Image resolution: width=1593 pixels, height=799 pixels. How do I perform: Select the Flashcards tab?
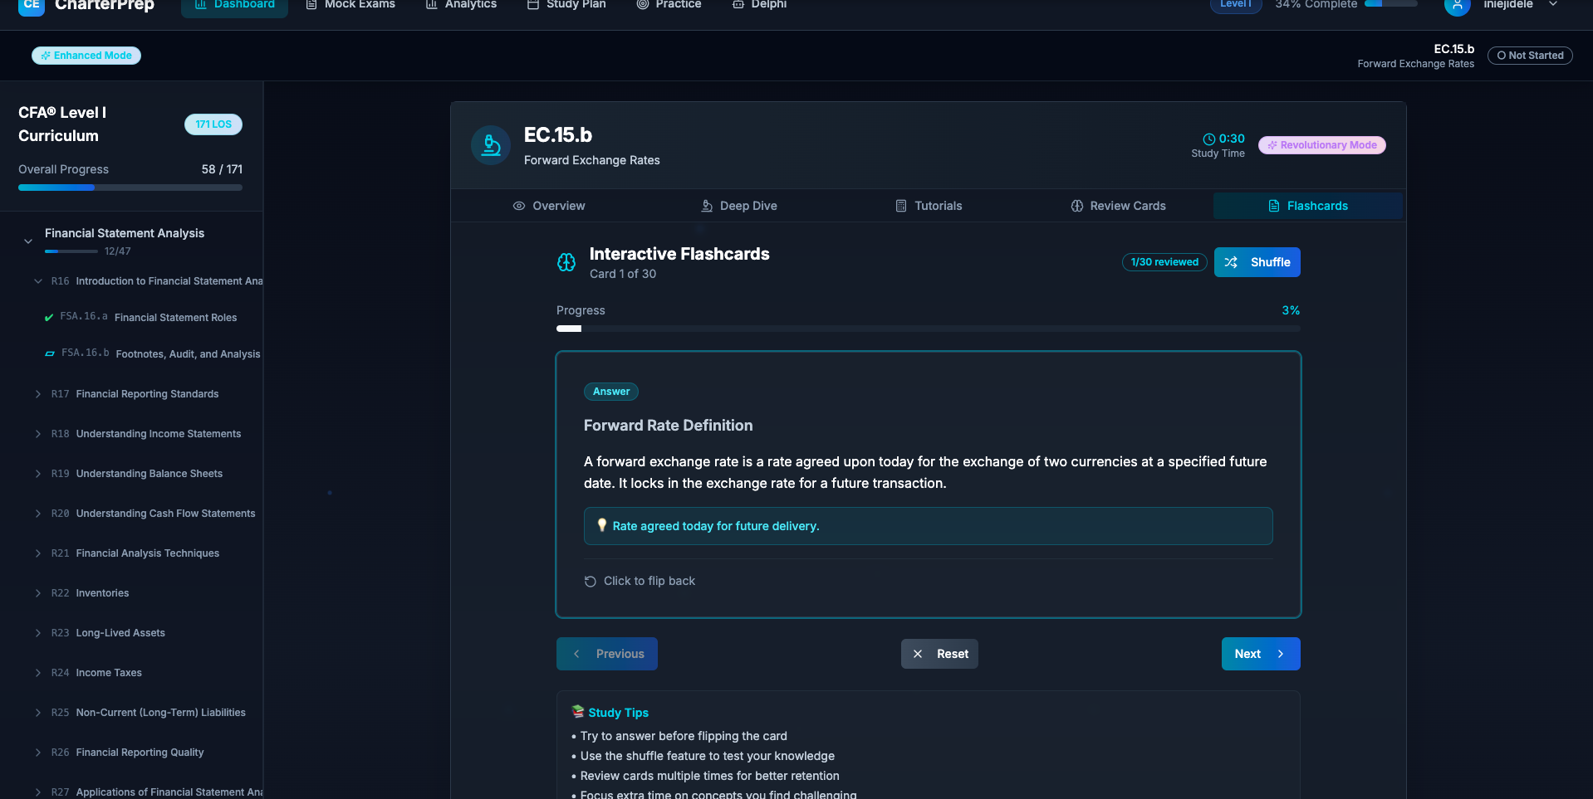[1308, 206]
